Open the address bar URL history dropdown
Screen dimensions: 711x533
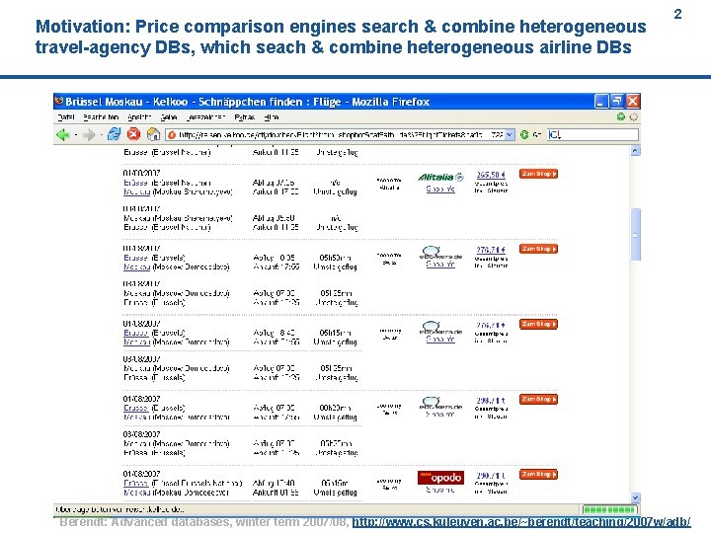pos(510,134)
